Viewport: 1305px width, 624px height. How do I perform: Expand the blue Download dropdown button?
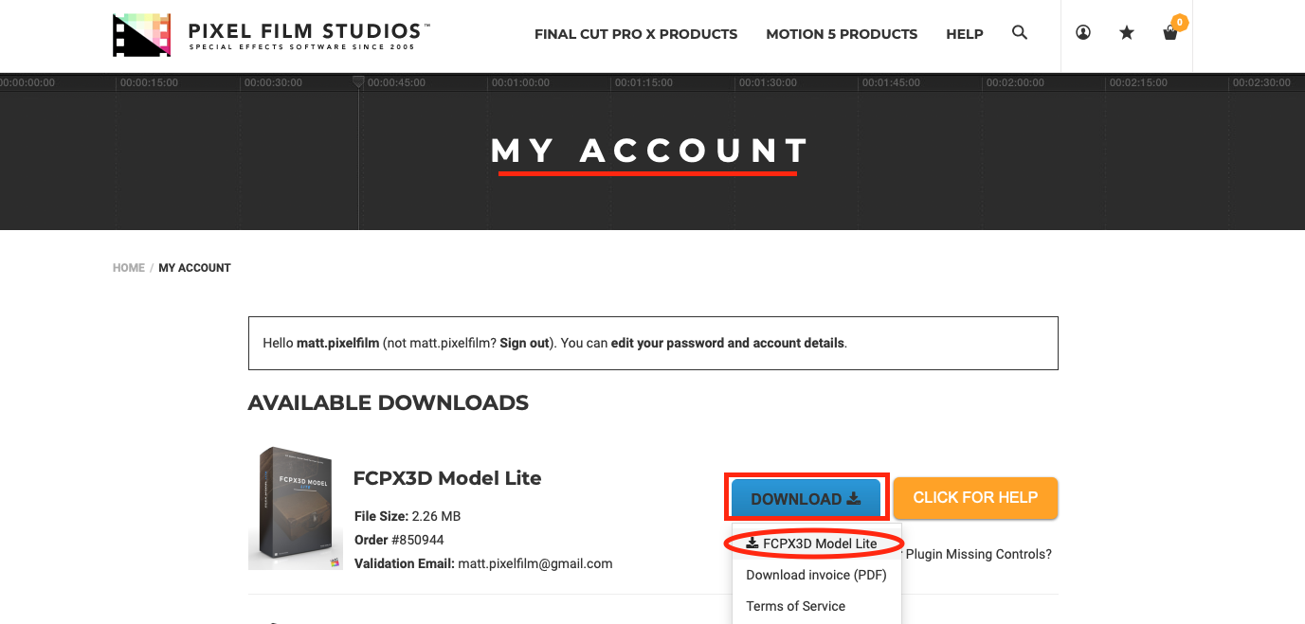tap(806, 499)
